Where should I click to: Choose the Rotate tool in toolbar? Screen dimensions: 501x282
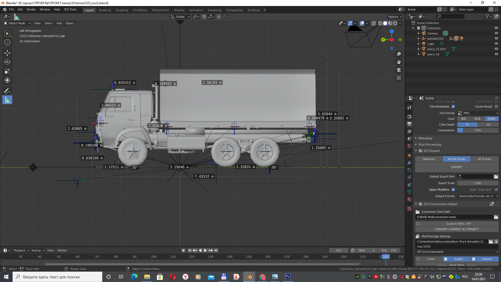[7, 62]
